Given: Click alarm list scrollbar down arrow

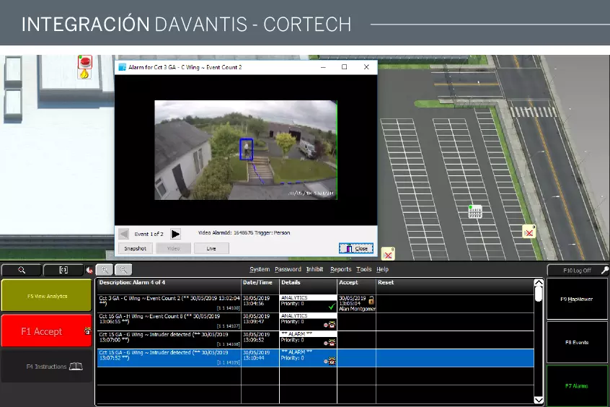Looking at the screenshot, I should (x=539, y=400).
